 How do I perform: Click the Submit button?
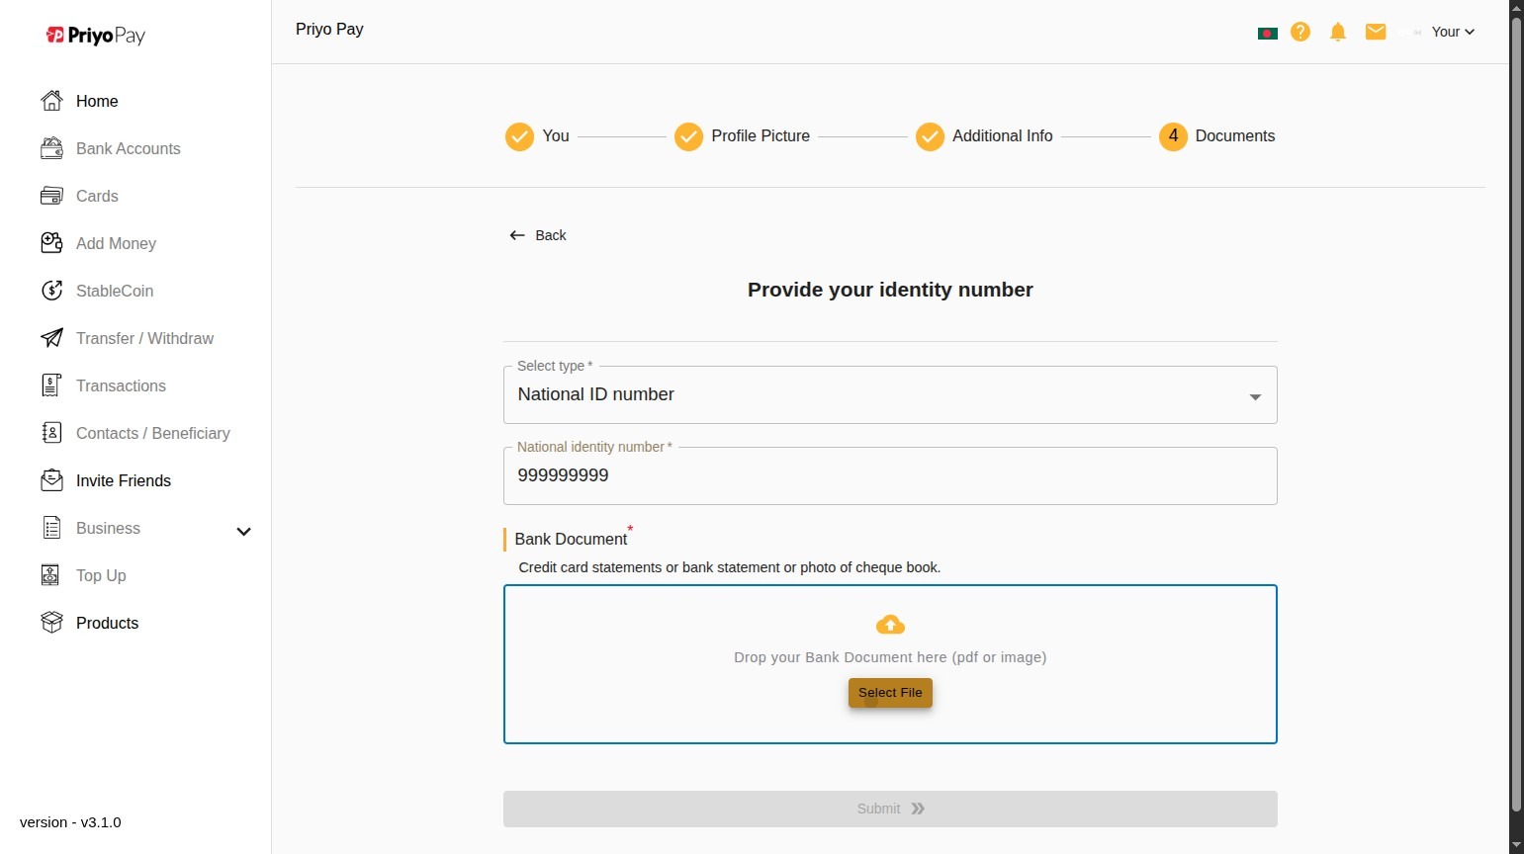(x=890, y=809)
